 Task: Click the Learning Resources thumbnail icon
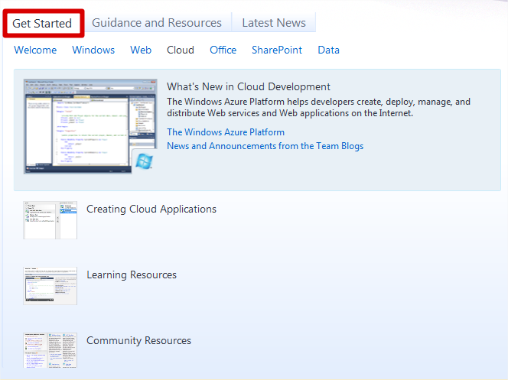(50, 286)
